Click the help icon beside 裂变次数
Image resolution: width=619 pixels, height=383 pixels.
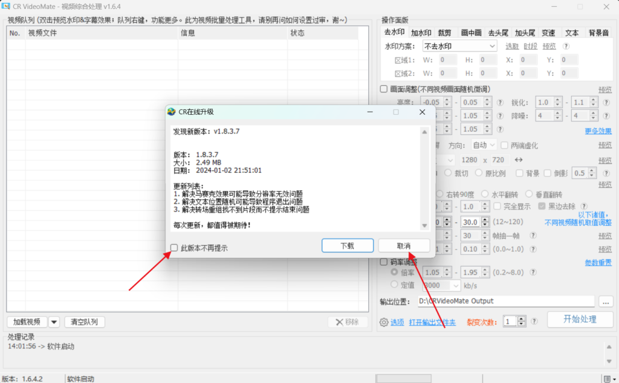(x=533, y=321)
